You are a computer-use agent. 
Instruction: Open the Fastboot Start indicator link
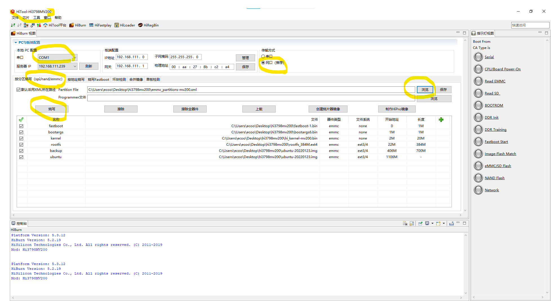click(x=496, y=141)
